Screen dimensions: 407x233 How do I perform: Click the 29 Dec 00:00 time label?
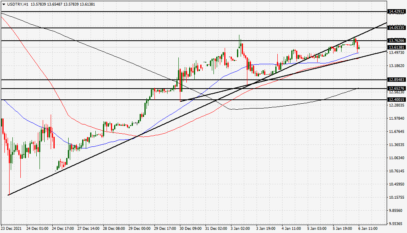pos(140,229)
